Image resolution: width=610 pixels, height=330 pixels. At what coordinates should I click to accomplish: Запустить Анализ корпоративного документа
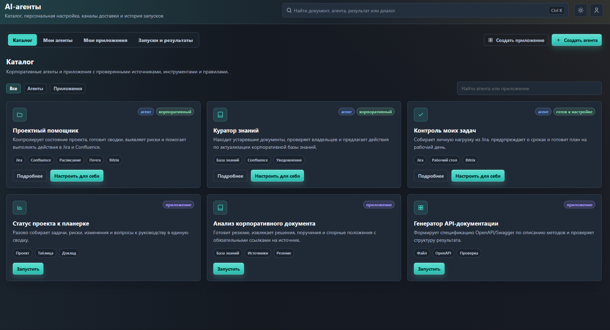[228, 269]
